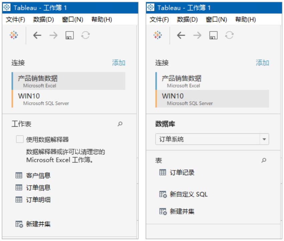This screenshot has width=284, height=241.
Task: Click 添加 connection link in the right window
Action: [x=262, y=63]
